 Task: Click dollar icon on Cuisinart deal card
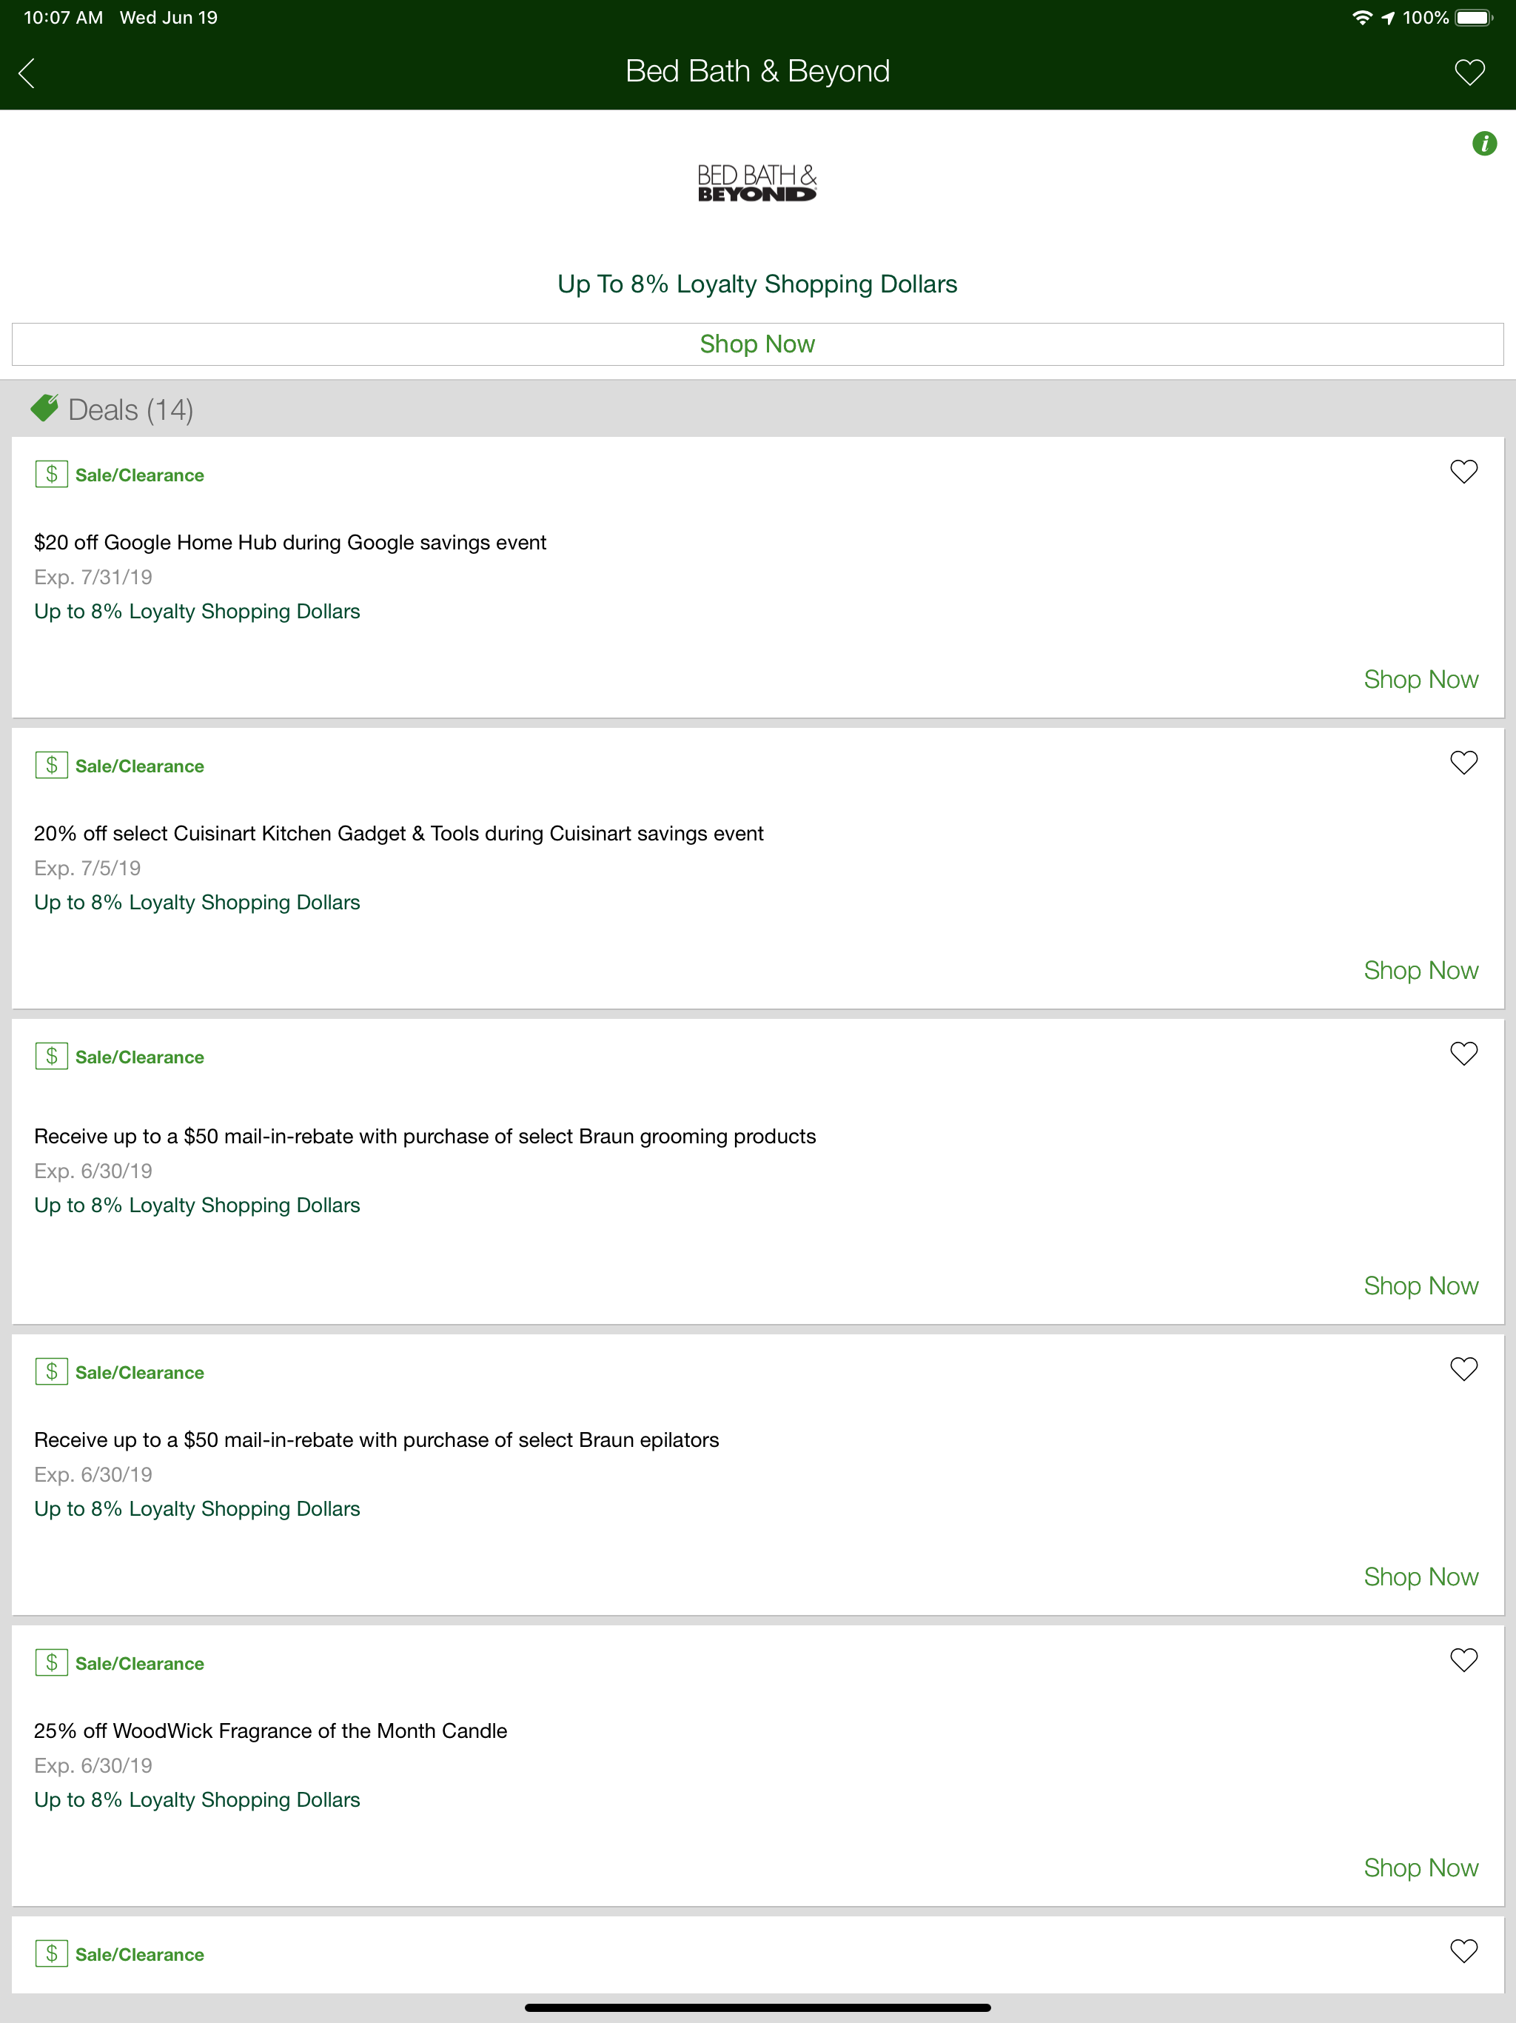[51, 765]
